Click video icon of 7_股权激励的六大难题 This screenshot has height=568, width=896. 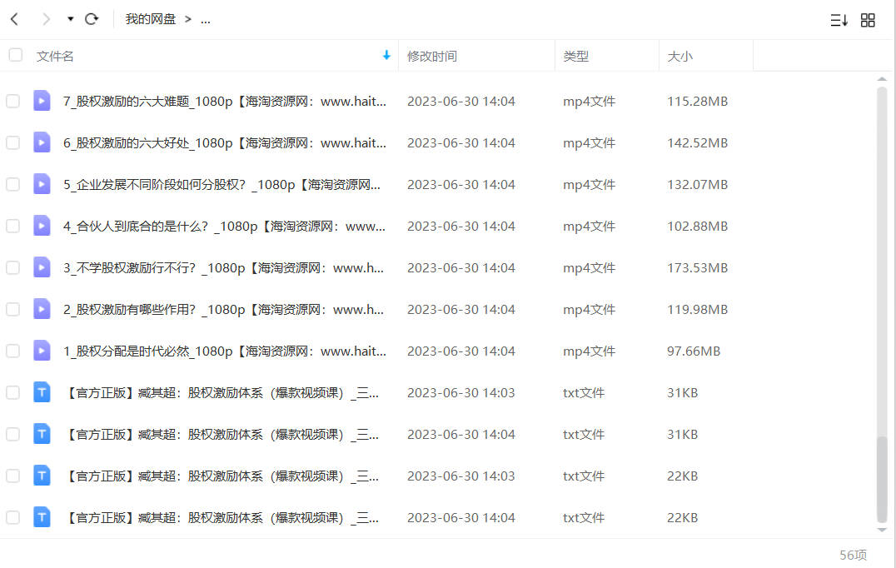coord(42,101)
